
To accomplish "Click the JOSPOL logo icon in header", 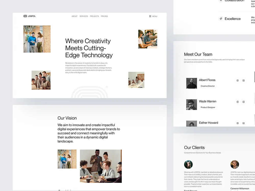I will coord(25,16).
